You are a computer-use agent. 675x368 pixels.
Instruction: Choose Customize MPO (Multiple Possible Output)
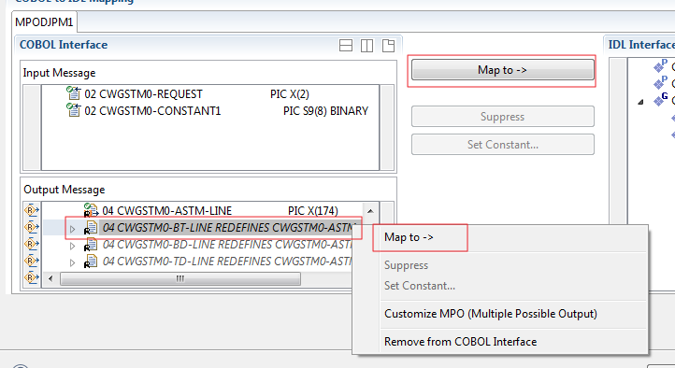pos(490,314)
